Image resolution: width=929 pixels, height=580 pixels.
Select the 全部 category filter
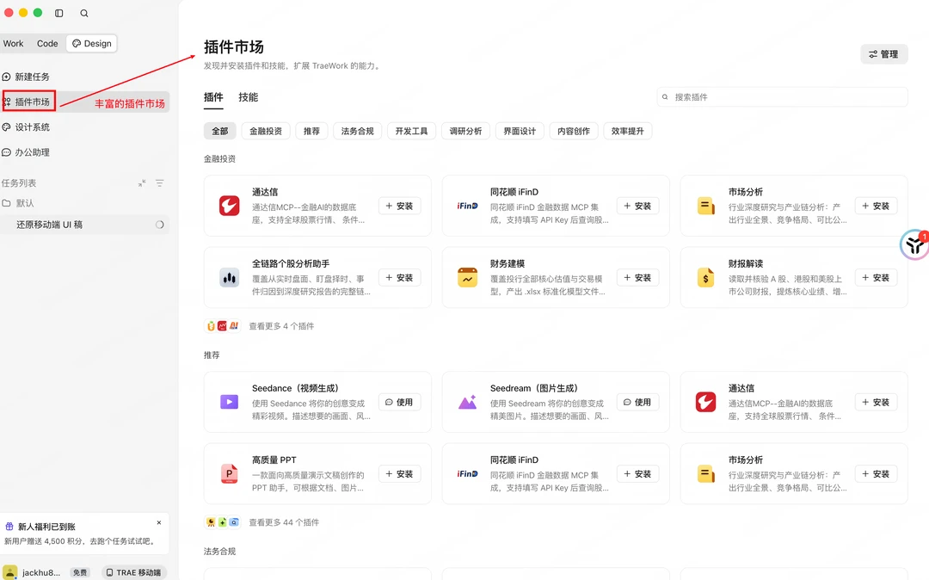click(220, 131)
